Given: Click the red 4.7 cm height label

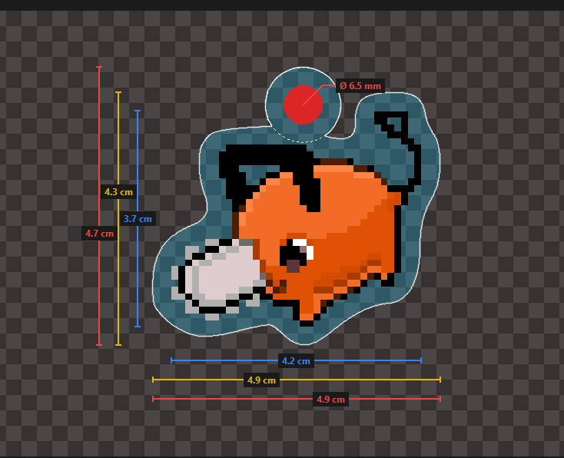Looking at the screenshot, I should click(99, 234).
